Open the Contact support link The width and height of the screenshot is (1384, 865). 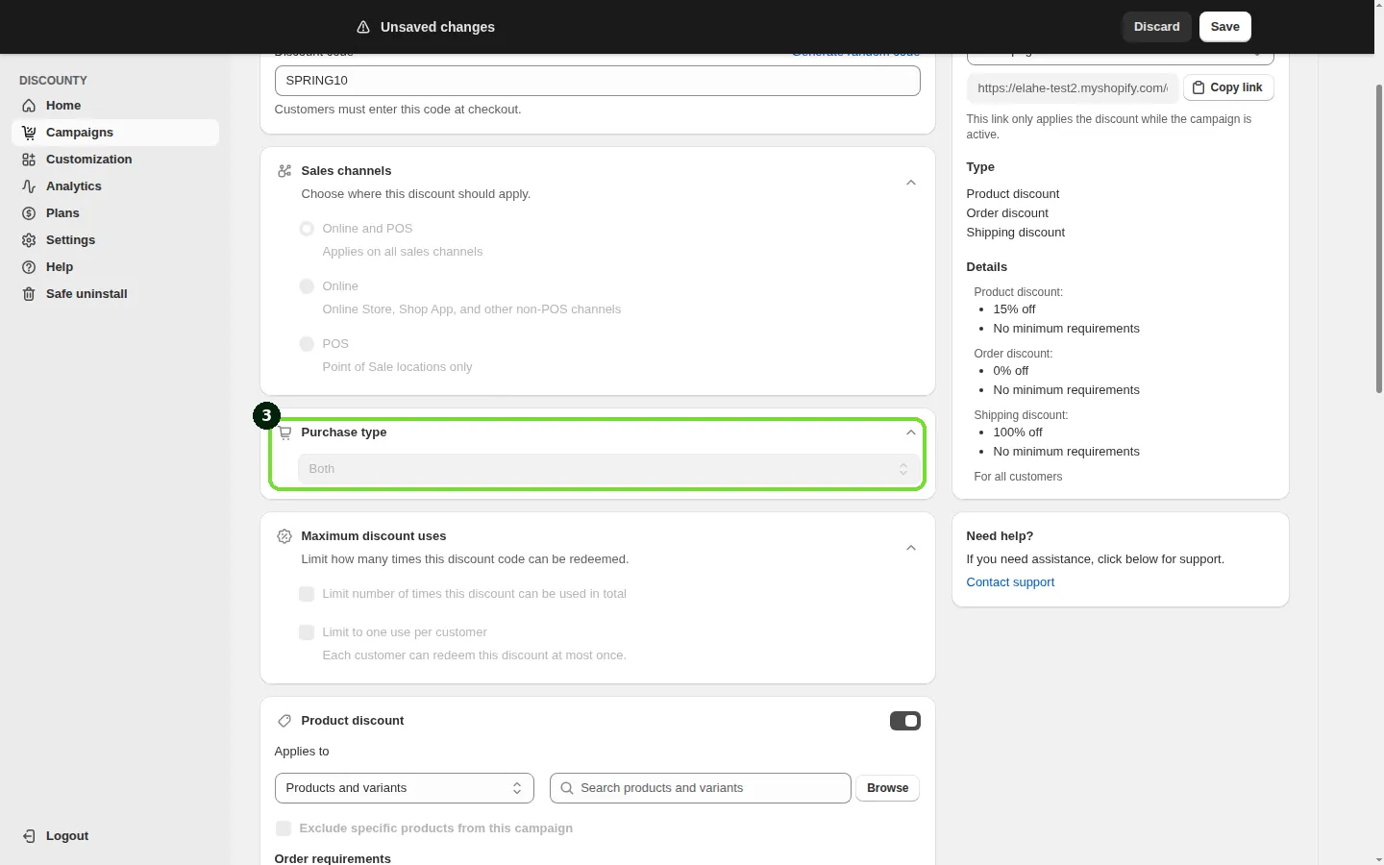1010,582
